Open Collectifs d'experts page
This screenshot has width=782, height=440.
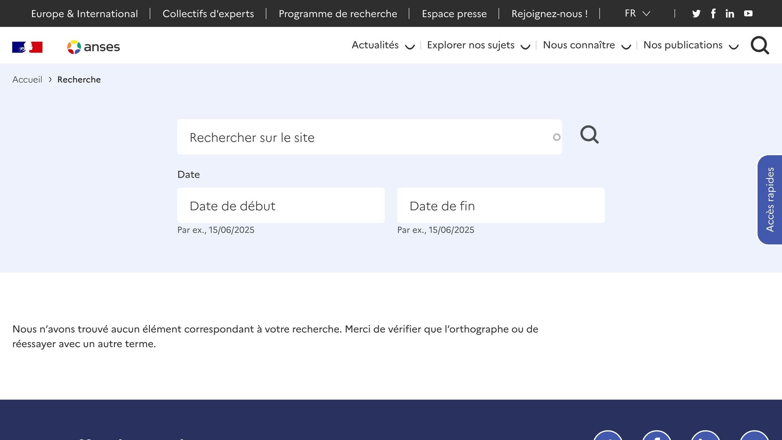point(208,14)
